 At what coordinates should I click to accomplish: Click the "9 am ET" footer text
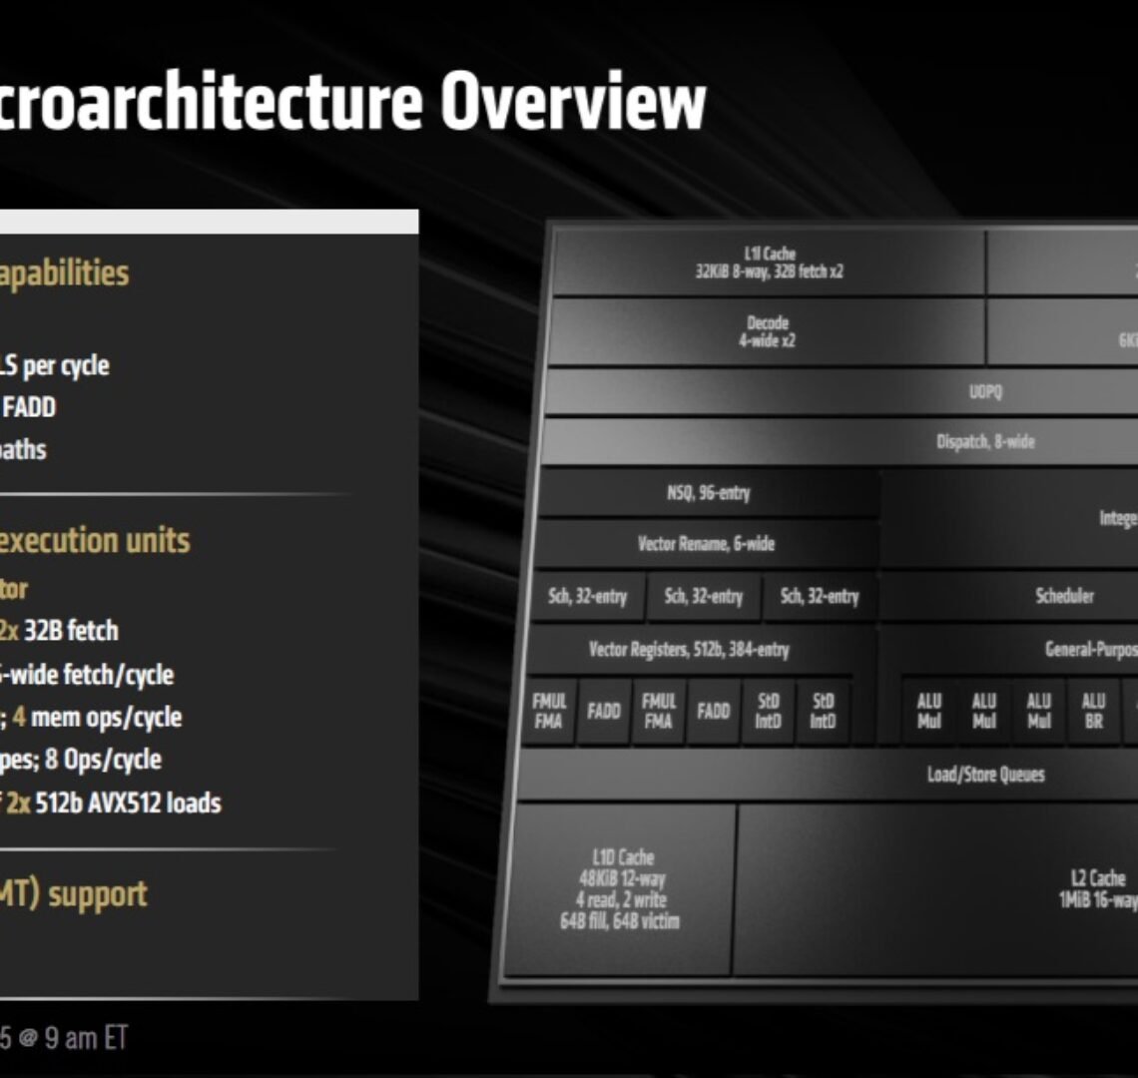(86, 1038)
